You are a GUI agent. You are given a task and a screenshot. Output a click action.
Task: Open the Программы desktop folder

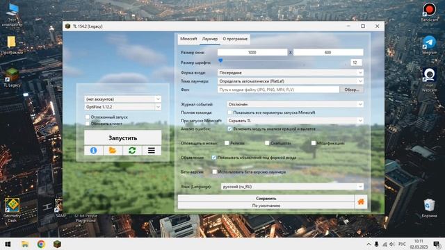coord(12,45)
